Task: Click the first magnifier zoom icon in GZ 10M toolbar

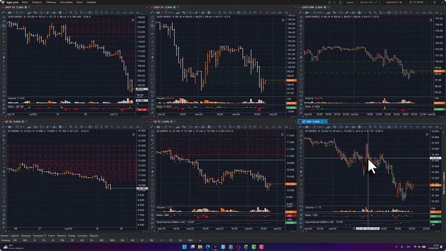Action: click(370, 127)
